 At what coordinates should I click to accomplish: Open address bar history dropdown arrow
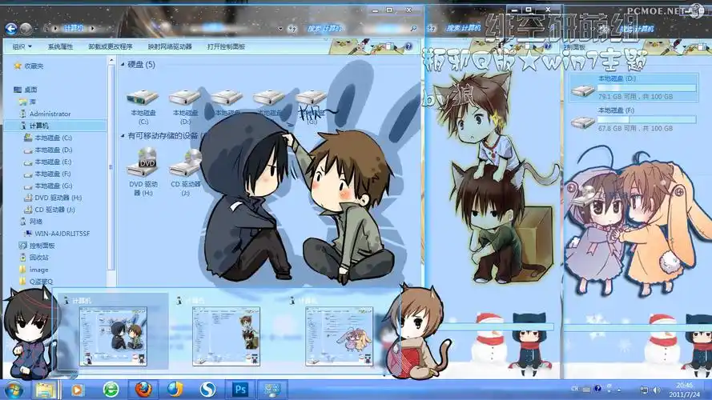point(280,29)
